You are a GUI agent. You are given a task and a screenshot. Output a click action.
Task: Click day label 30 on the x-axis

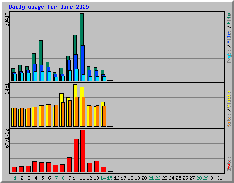(x=213, y=178)
